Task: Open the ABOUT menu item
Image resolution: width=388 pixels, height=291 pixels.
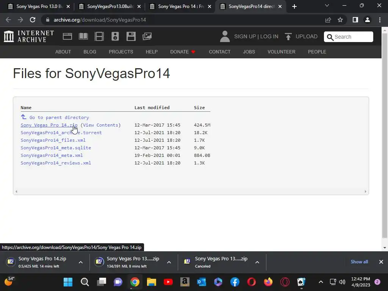Action: [x=63, y=52]
